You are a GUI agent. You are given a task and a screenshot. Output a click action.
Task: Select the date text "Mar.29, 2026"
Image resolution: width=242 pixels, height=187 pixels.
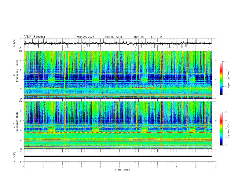(85, 37)
